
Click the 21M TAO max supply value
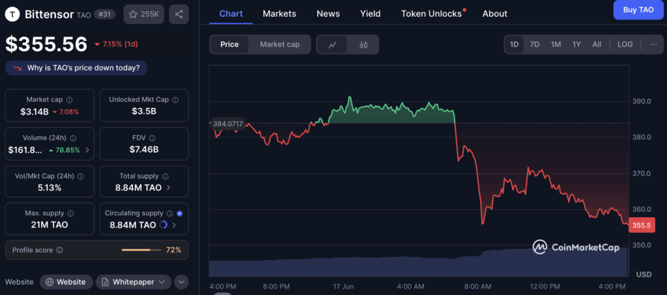click(50, 225)
